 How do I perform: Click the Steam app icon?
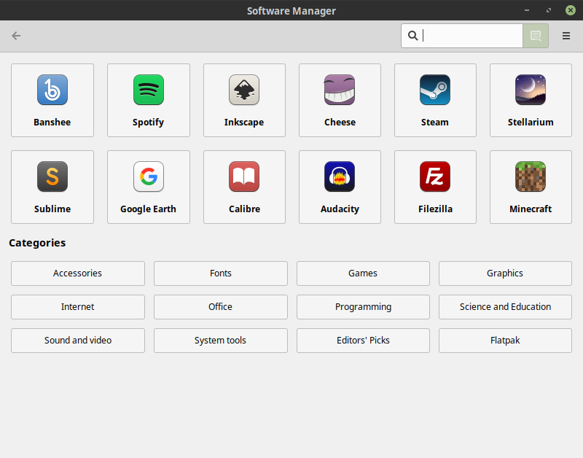tap(434, 90)
